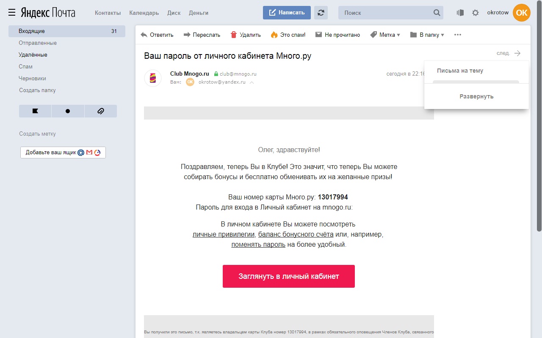Open Входящие folder
Image resolution: width=542 pixels, height=338 pixels.
pyautogui.click(x=67, y=31)
